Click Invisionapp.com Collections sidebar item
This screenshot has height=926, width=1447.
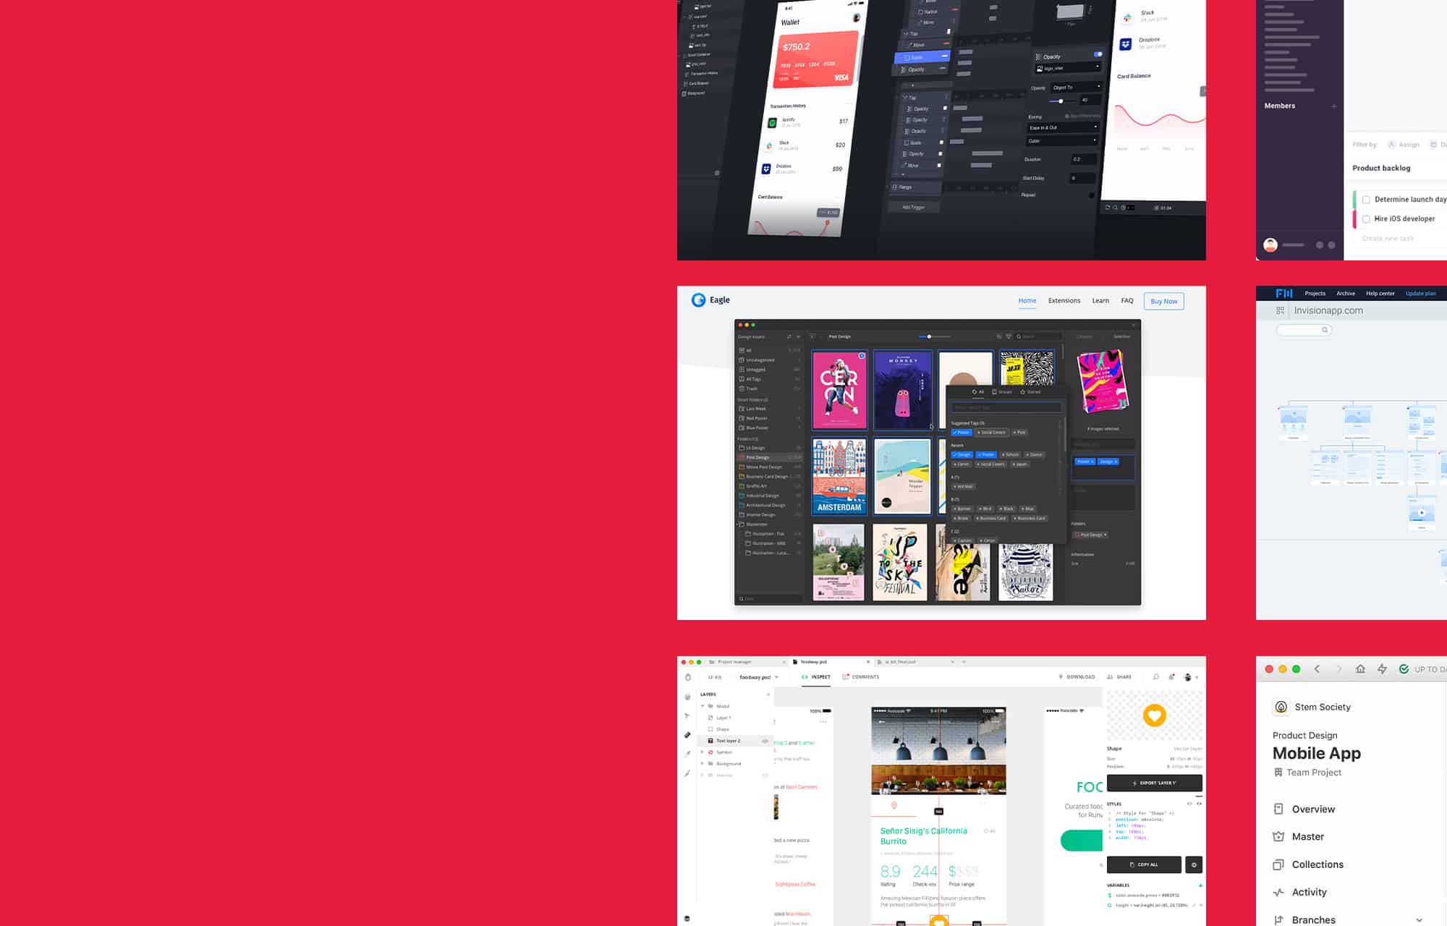coord(1317,864)
